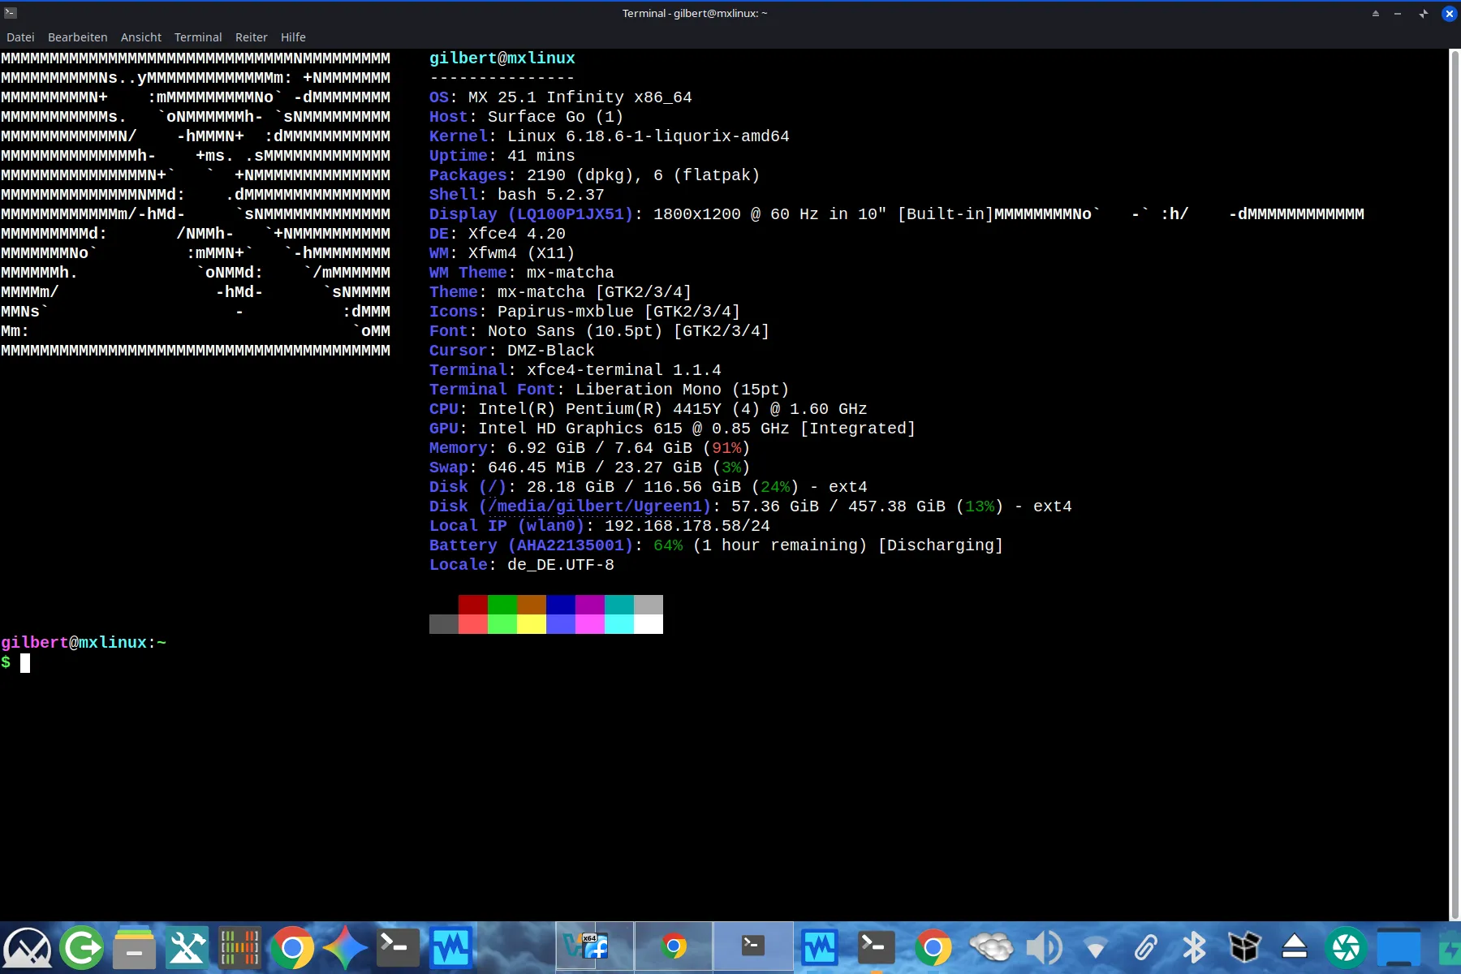Click the terminal vertical scrollbar
Screen dimensions: 1461x974
1455,487
